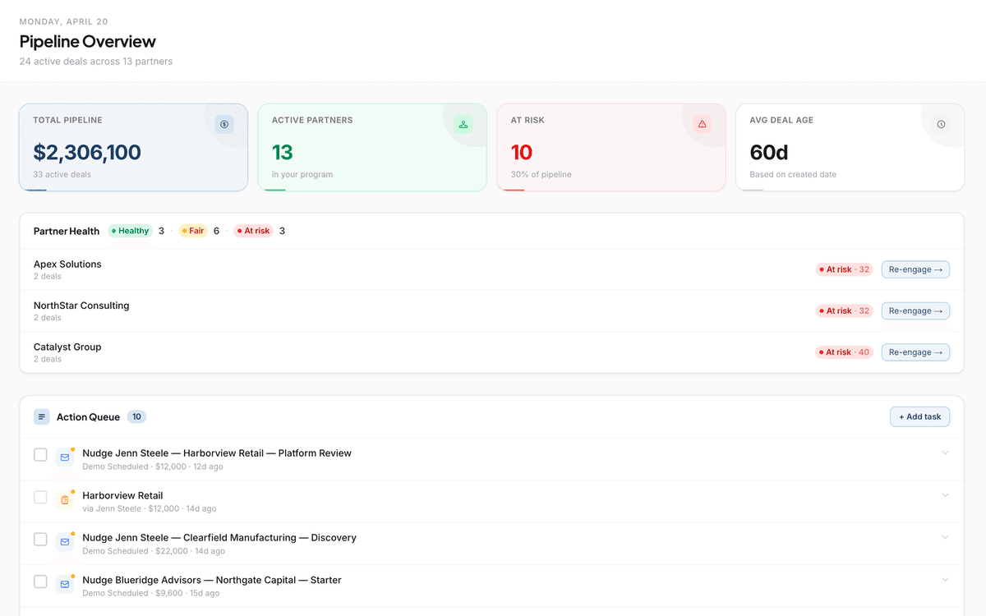
Task: Expand the Clearfield Manufacturing Discovery task chevron
Action: click(945, 537)
